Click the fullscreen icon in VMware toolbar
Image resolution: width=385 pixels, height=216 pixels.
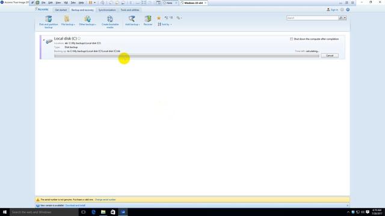pyautogui.click(x=144, y=2)
